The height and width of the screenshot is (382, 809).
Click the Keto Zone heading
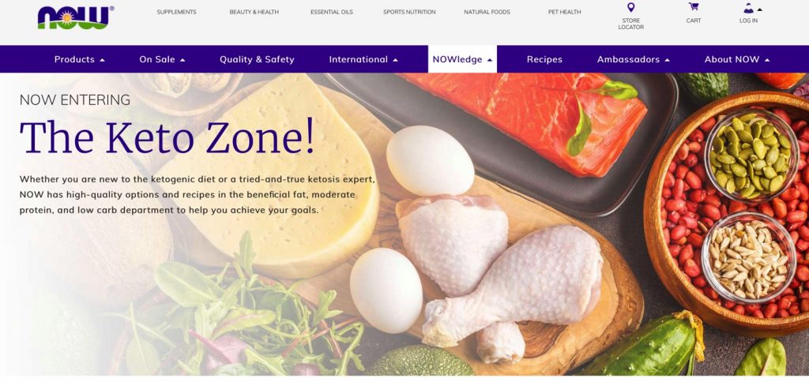167,137
